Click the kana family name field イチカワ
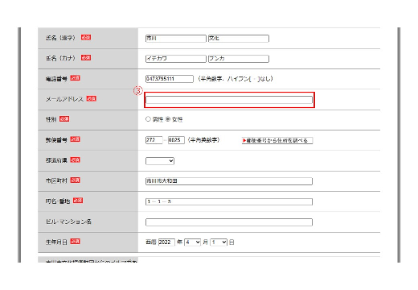This screenshot has height=290, width=418. (x=176, y=59)
